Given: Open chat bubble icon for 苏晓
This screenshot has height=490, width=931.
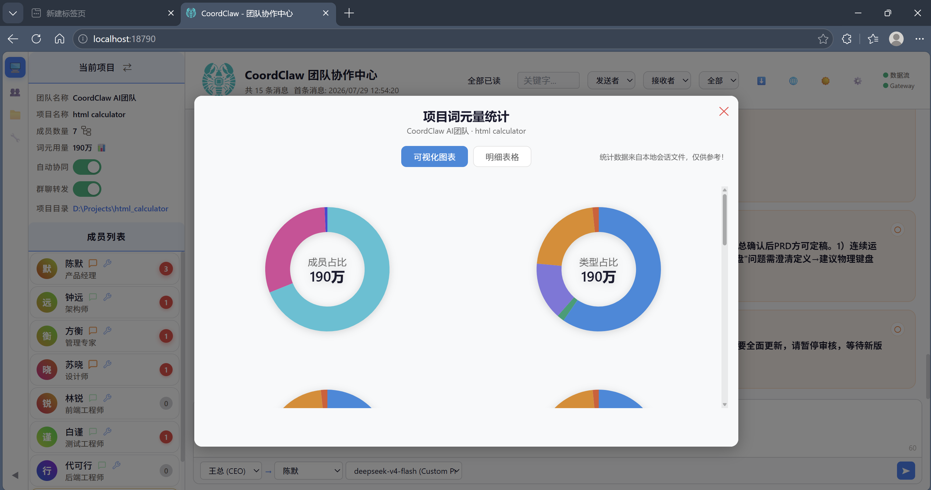Looking at the screenshot, I should point(93,364).
